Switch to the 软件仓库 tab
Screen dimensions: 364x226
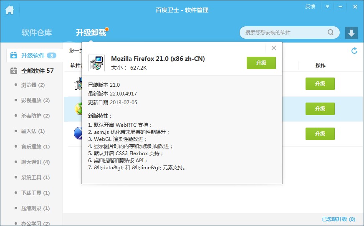tap(37, 33)
